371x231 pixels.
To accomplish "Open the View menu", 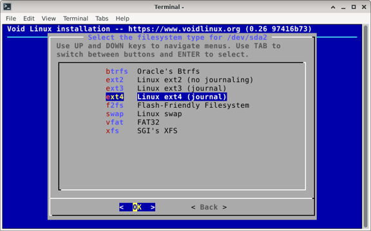I will point(49,19).
